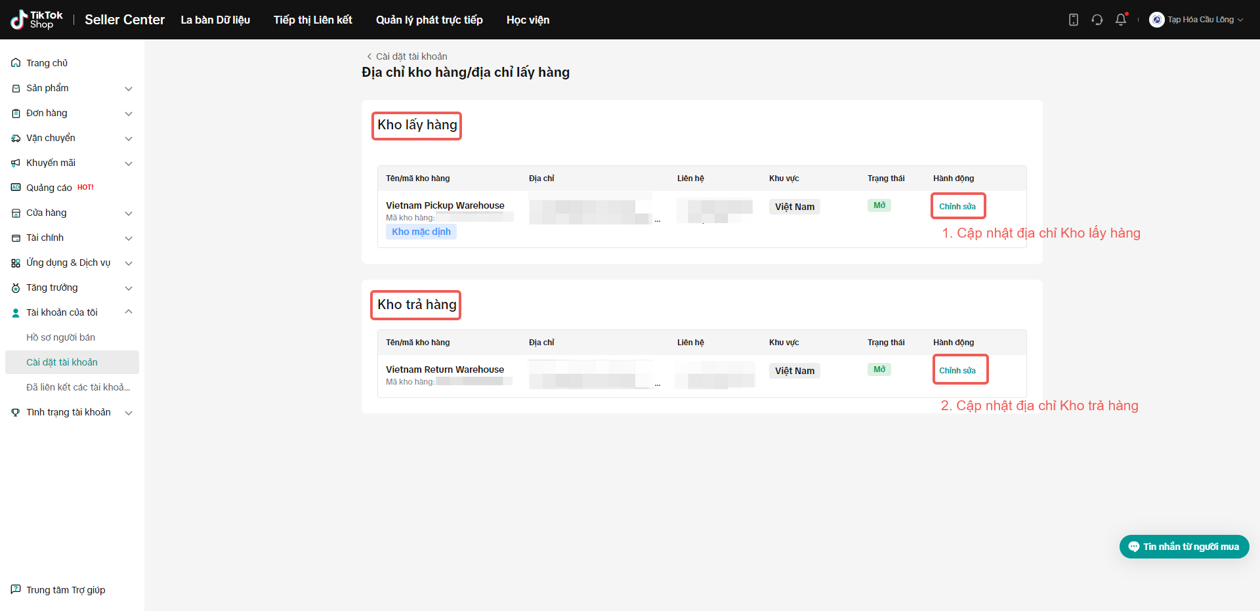1260x611 pixels.
Task: Open Trung tâm Trợ giúp help center
Action: click(x=66, y=590)
